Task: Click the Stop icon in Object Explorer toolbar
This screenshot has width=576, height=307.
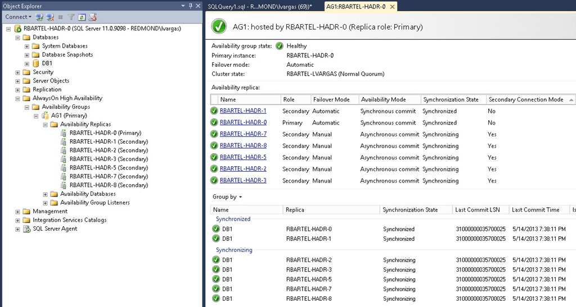Action: pyautogui.click(x=61, y=17)
